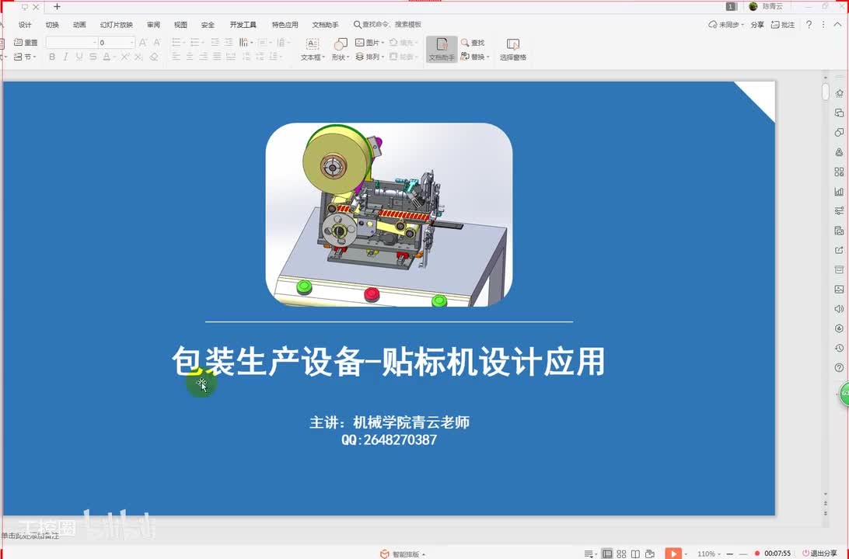Image resolution: width=849 pixels, height=559 pixels.
Task: Click the four-squares grid icon in sidebar
Action: point(839,172)
